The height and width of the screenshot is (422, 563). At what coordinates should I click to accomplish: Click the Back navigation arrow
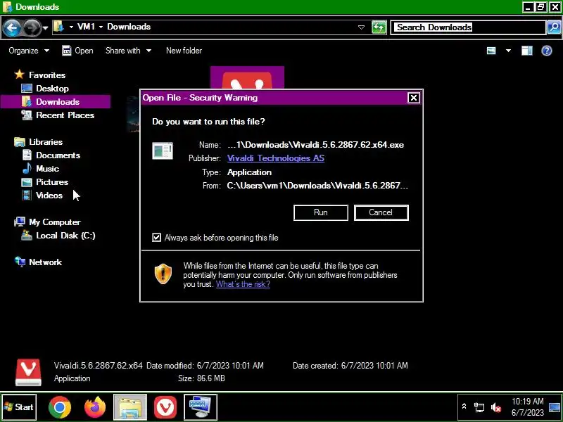pyautogui.click(x=11, y=27)
